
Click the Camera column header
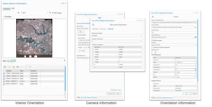point(13,71)
